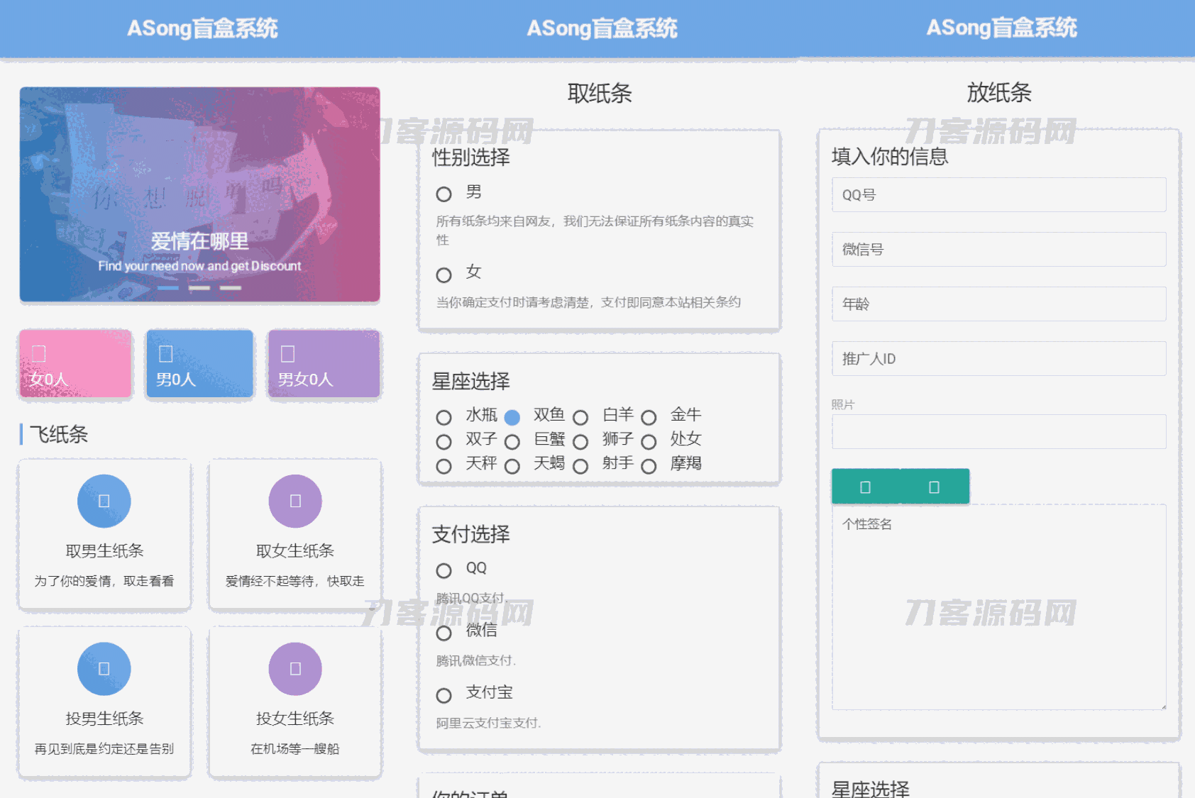This screenshot has width=1195, height=798.
Task: Focus the 个性签名 text area
Action: (x=999, y=608)
